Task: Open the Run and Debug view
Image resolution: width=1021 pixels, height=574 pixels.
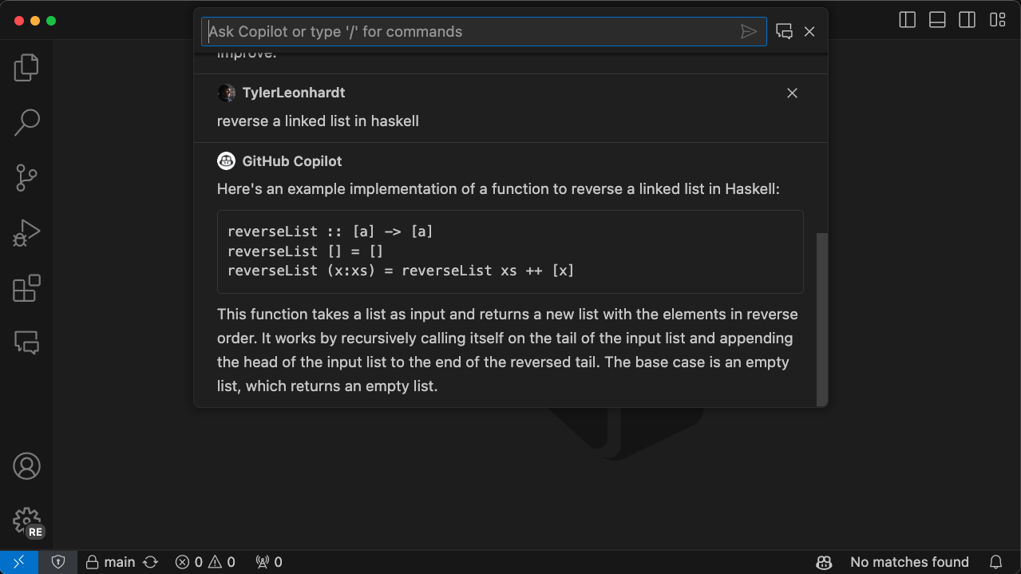Action: (x=26, y=232)
